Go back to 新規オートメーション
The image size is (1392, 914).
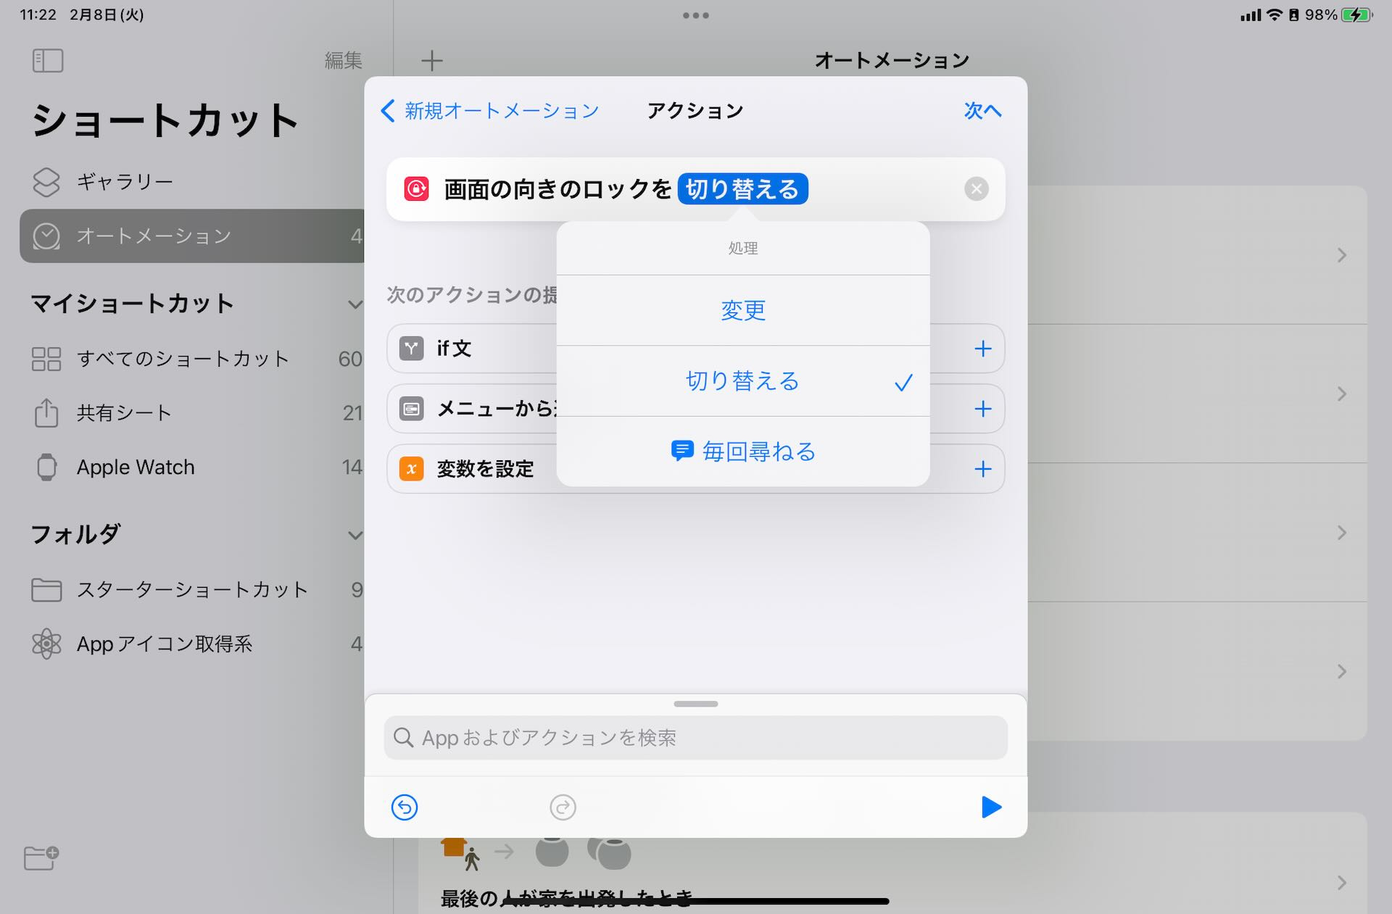click(x=491, y=111)
